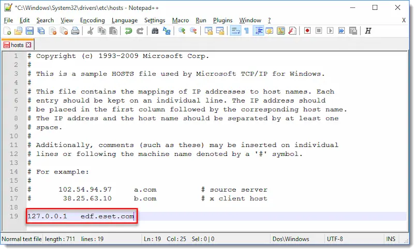
Task: Click Synchronize Vertical Scrolling icon
Action: [x=209, y=31]
